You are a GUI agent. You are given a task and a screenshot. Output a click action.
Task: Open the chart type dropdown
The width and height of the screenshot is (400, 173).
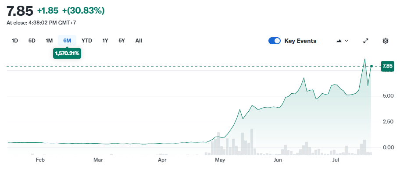pos(343,41)
